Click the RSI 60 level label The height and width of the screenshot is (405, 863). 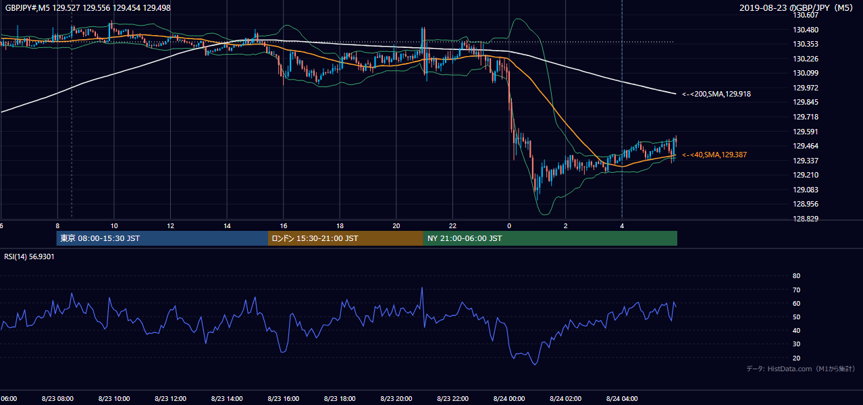tap(796, 303)
